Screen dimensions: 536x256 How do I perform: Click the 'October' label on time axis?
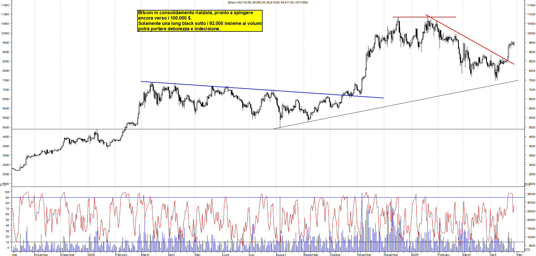(x=335, y=255)
